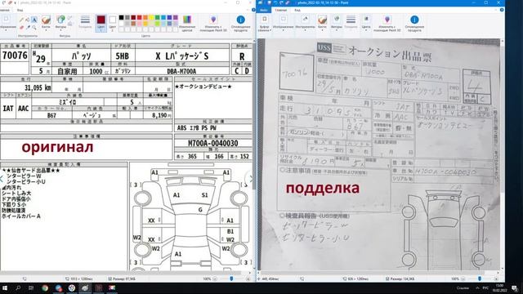The image size is (523, 294).
Task: Expand Tools group in right Paint window
Action: pyautogui.click(x=305, y=24)
